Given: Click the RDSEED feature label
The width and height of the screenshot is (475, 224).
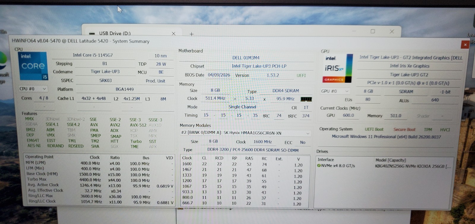Looking at the screenshot, I should coord(76,146).
